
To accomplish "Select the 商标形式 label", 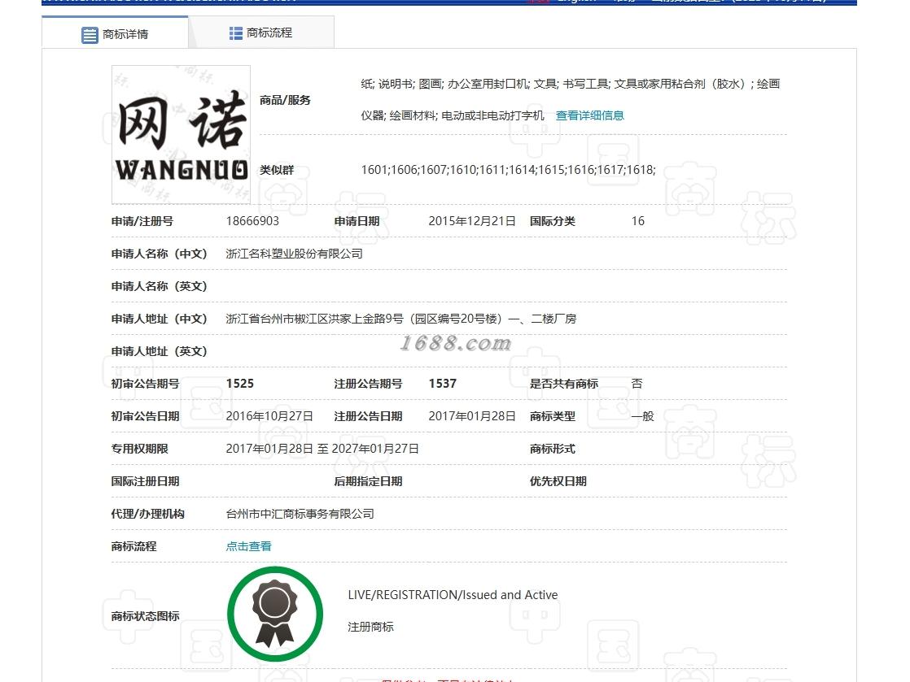I will pos(552,449).
